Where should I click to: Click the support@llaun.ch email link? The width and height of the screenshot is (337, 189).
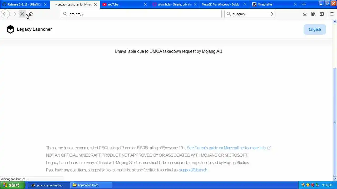coord(193,170)
